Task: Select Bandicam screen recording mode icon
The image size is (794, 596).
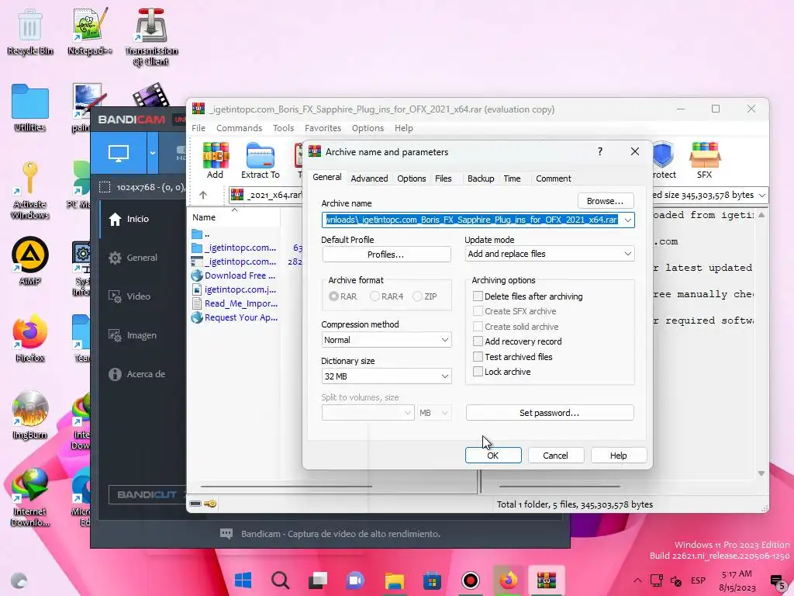Action: click(x=119, y=153)
